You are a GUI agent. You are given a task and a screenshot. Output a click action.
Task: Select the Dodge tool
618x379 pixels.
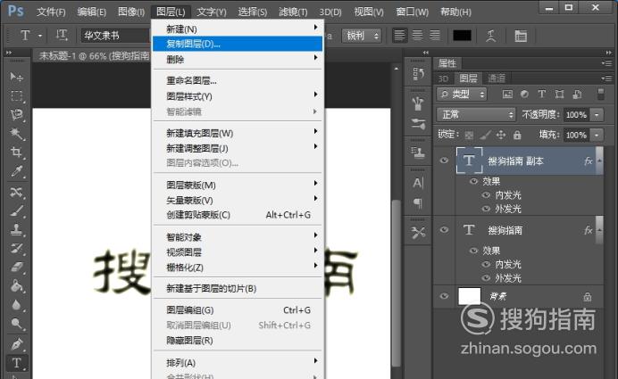point(16,324)
